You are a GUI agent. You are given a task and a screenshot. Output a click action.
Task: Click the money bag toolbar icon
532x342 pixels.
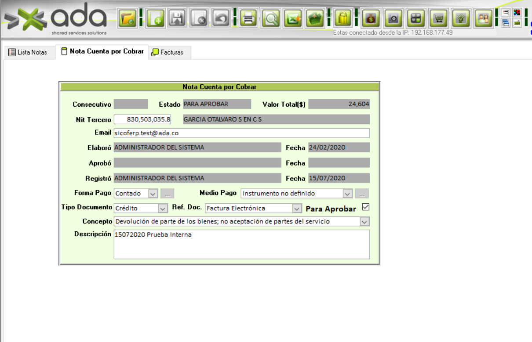(x=371, y=19)
